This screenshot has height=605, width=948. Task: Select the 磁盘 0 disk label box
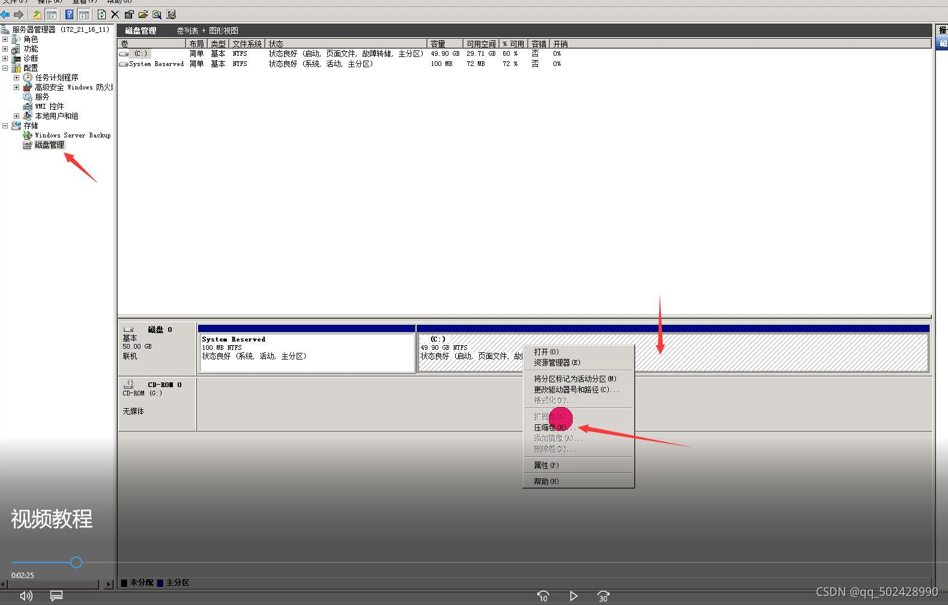(157, 349)
